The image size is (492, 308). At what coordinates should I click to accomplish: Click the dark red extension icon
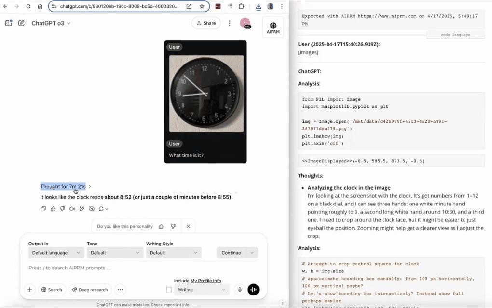tap(218, 6)
